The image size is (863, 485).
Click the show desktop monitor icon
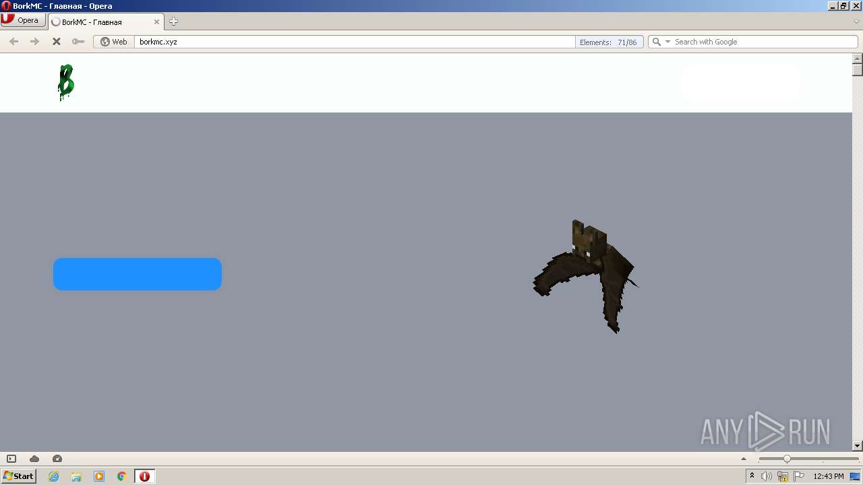tap(855, 476)
